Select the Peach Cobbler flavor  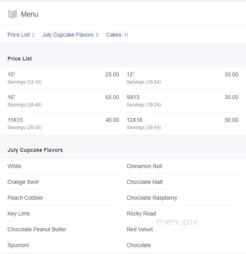tap(63, 198)
